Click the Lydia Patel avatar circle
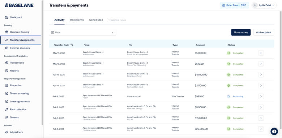 255,5
